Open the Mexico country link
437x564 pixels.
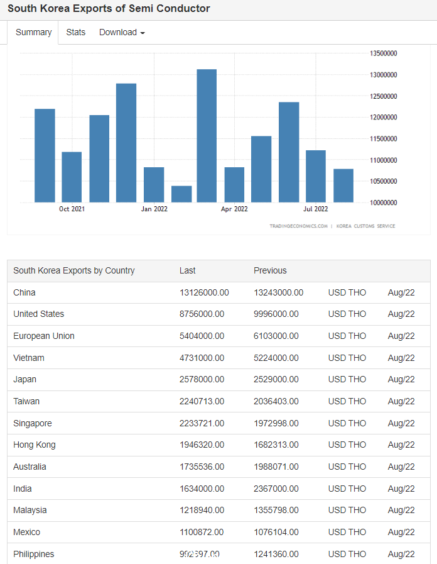[x=26, y=533]
